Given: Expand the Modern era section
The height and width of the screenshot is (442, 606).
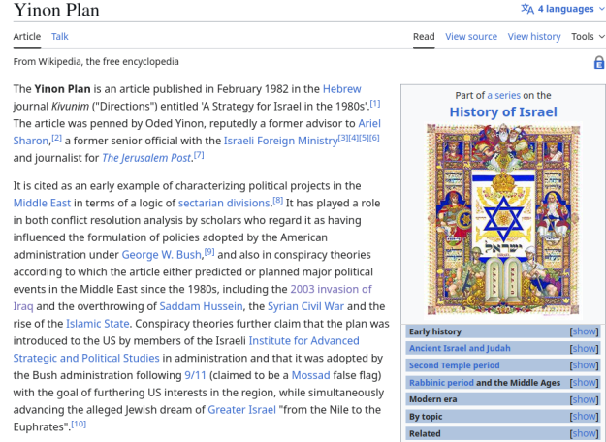Looking at the screenshot, I should (584, 399).
